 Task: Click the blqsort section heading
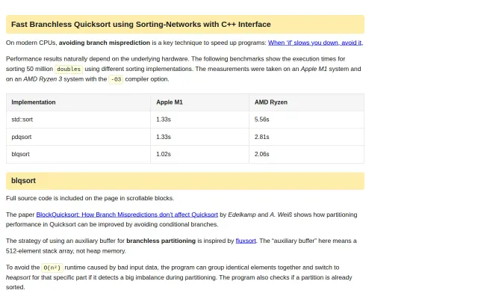[x=23, y=181]
